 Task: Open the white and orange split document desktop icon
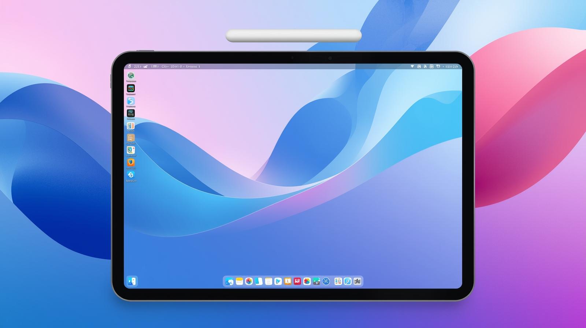[131, 126]
